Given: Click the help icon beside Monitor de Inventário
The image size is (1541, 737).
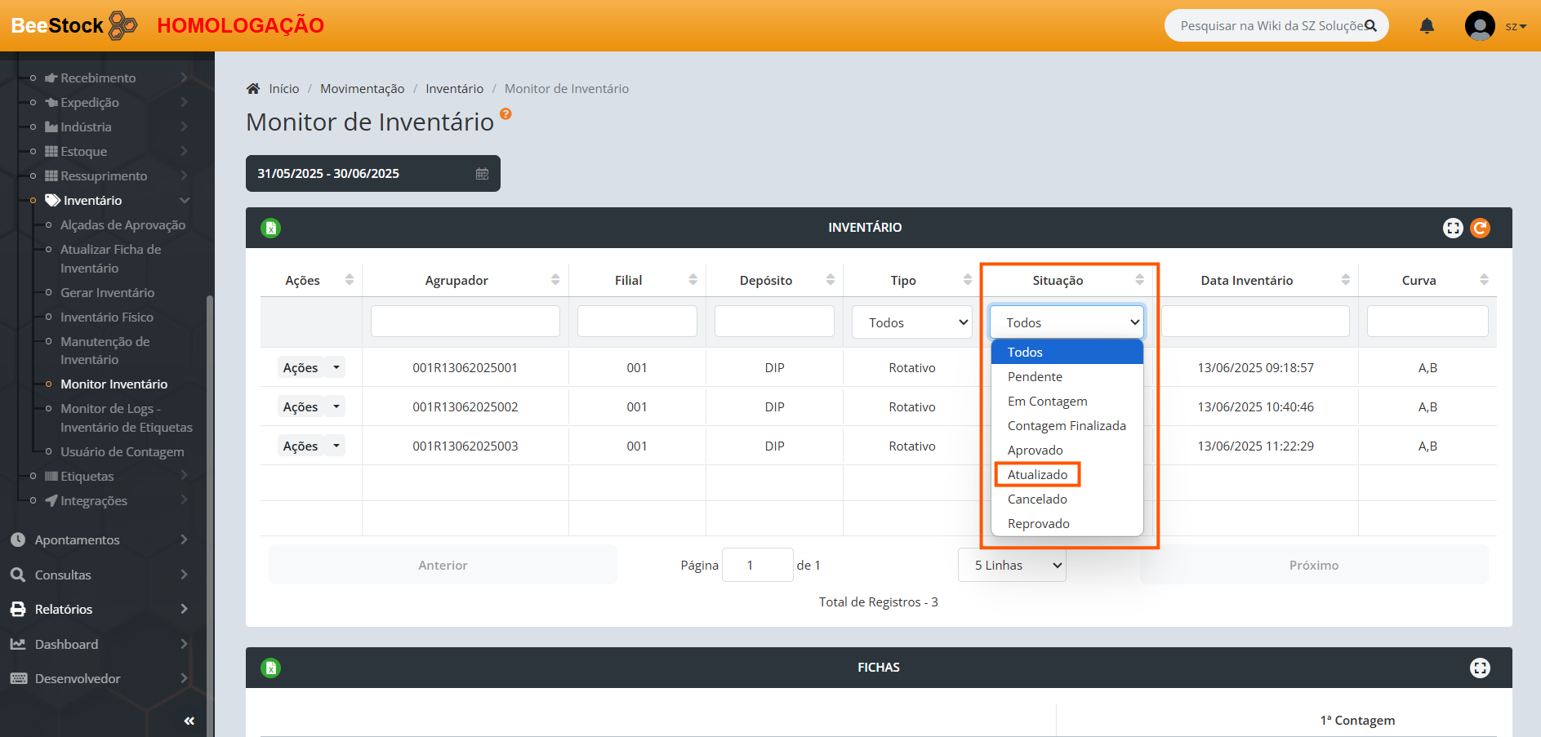Looking at the screenshot, I should pyautogui.click(x=506, y=114).
